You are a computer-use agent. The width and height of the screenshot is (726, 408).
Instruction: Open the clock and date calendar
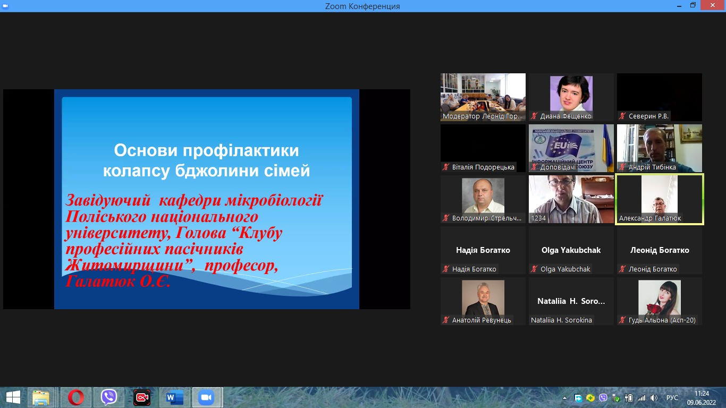tap(702, 398)
